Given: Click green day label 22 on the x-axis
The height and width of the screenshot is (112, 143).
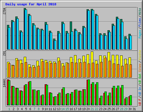Looking at the screenshot, I should pos(96,109).
